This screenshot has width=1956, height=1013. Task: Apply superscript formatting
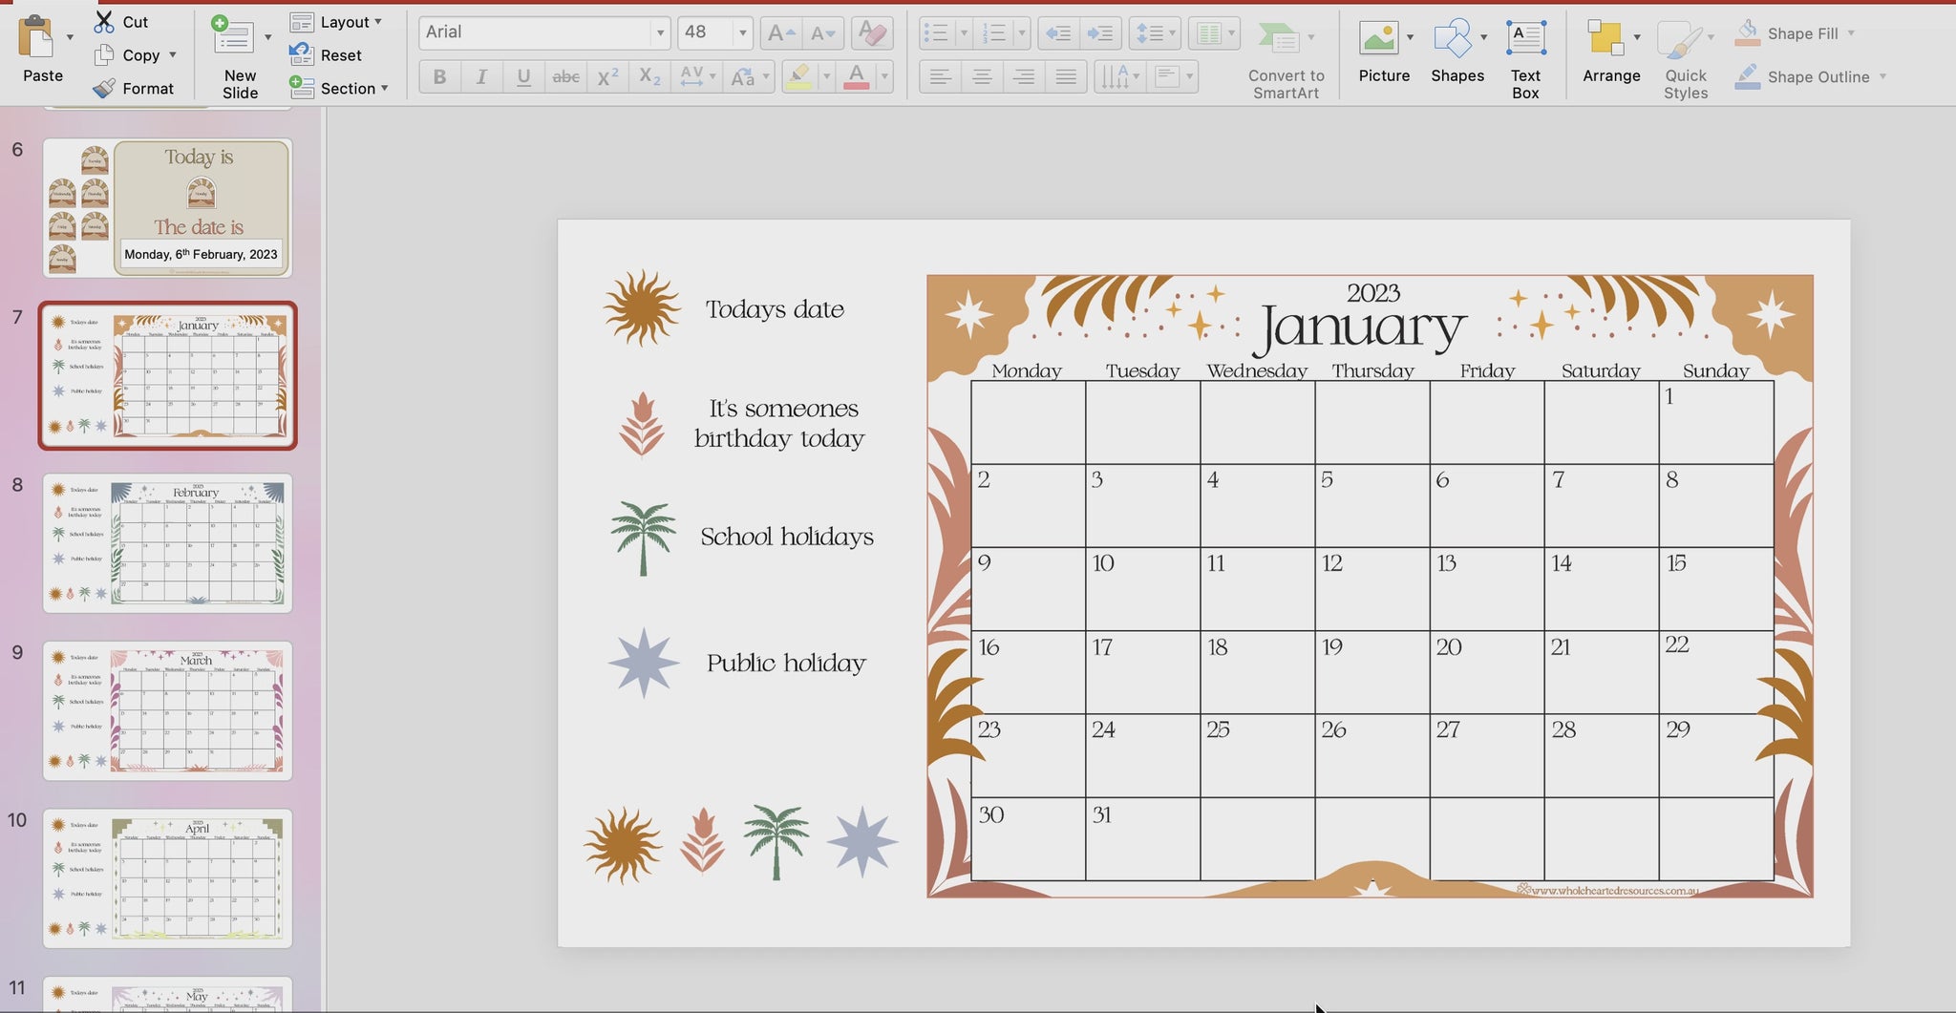tap(607, 77)
